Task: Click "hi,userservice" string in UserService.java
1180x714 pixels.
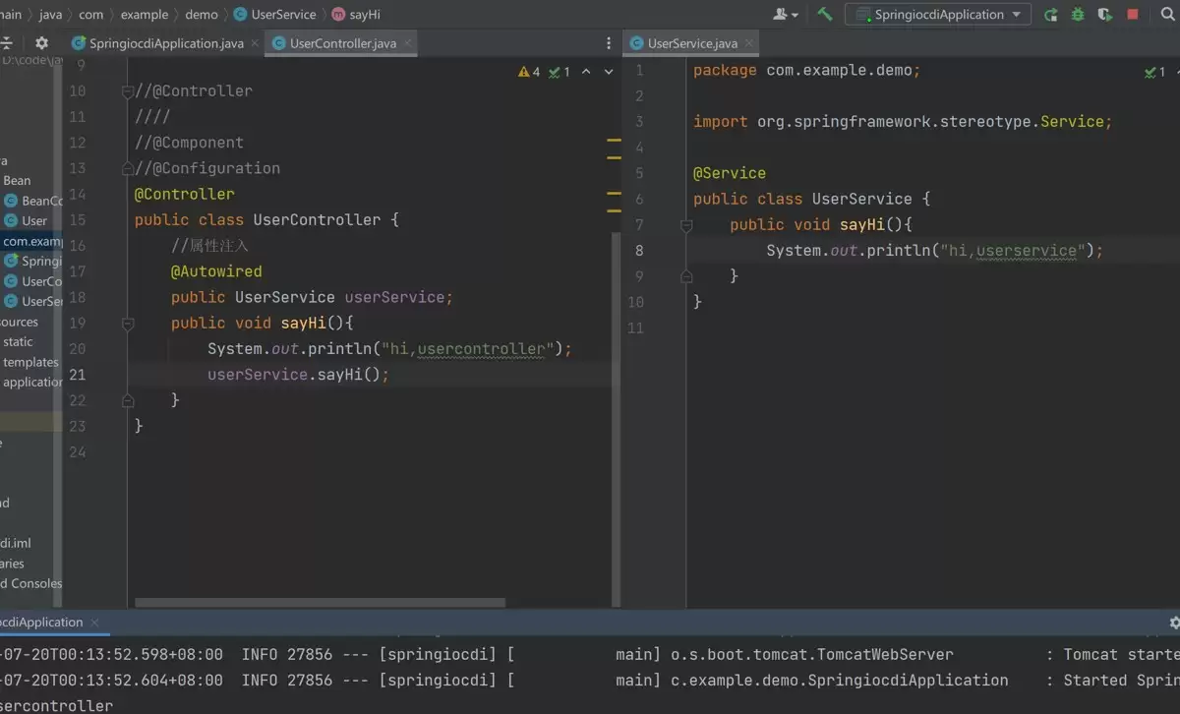Action: click(1013, 251)
